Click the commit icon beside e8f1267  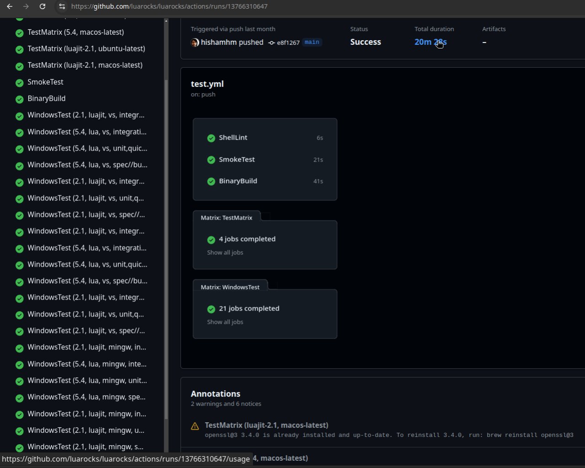coord(271,43)
